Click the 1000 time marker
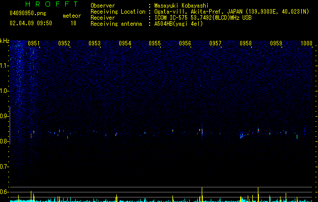Viewport: 318px width, 202px height. pyautogui.click(x=306, y=43)
